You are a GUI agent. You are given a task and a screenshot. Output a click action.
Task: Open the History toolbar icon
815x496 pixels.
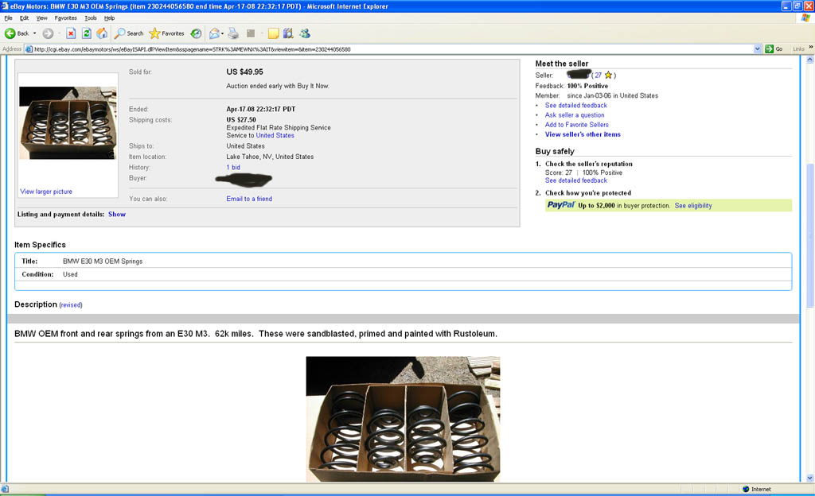[196, 33]
